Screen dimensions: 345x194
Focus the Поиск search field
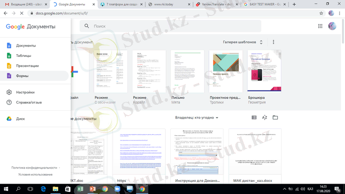170,26
